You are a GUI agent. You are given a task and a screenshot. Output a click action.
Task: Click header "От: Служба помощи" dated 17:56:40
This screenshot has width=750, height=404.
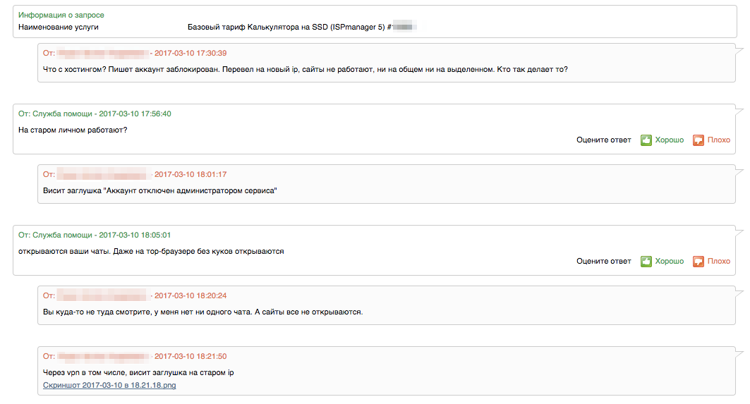pyautogui.click(x=95, y=114)
